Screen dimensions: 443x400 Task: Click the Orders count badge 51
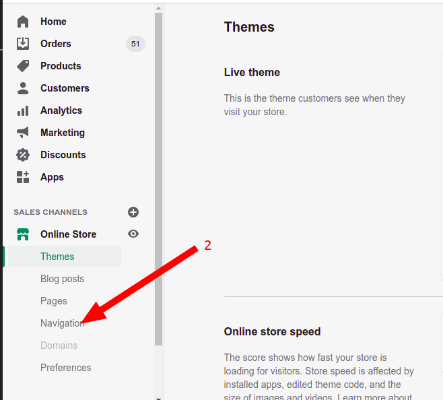[135, 44]
